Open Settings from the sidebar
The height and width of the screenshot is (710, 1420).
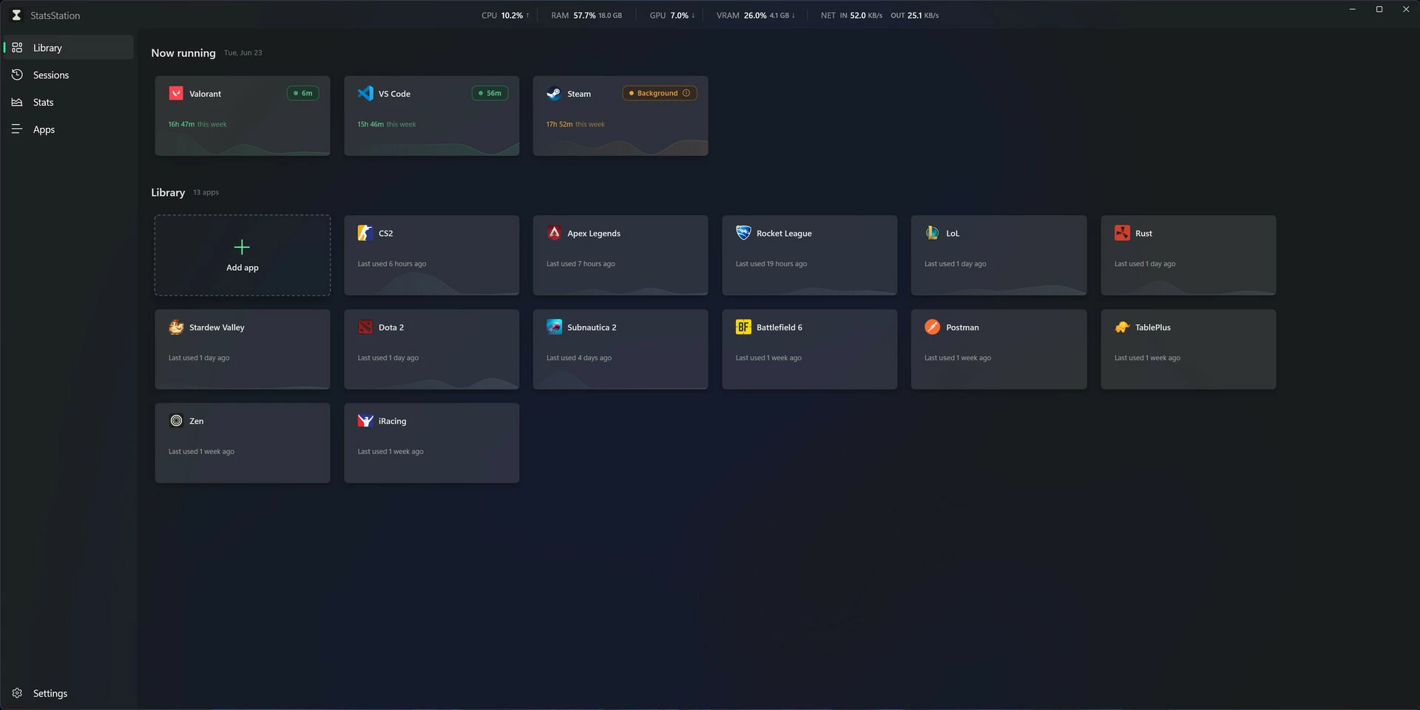(x=68, y=693)
